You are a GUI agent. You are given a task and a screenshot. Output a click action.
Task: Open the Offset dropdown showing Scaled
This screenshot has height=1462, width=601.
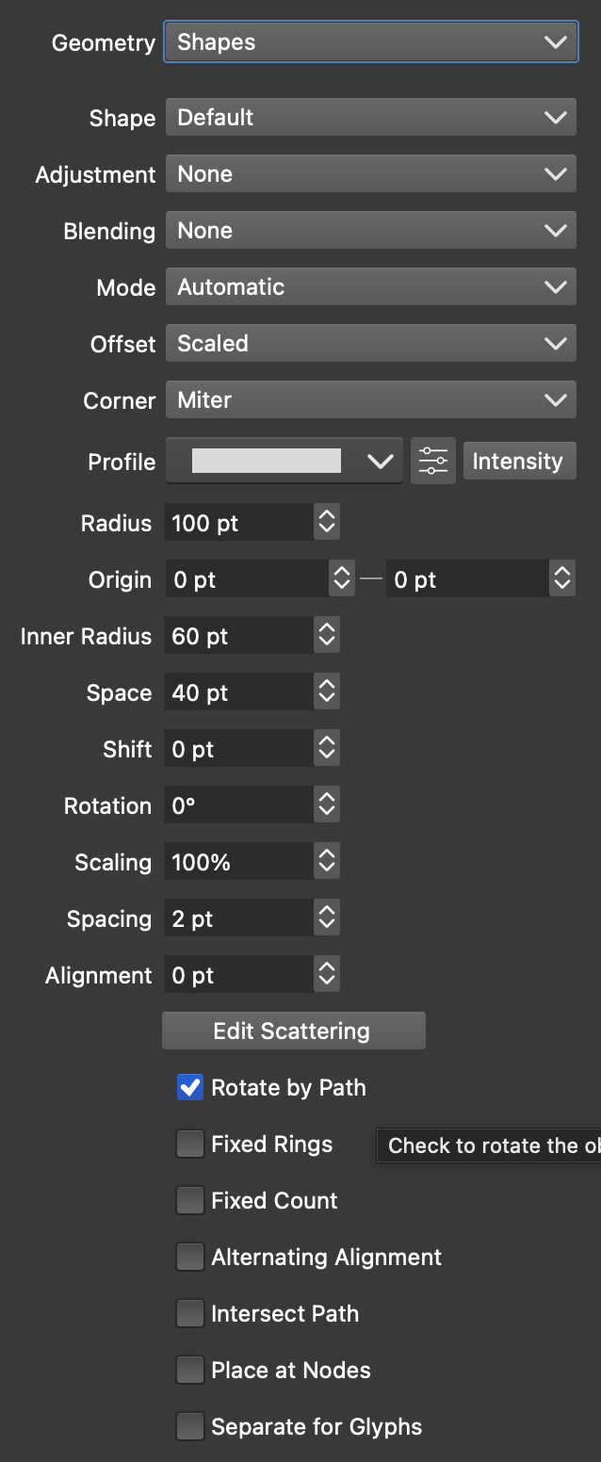pos(371,344)
